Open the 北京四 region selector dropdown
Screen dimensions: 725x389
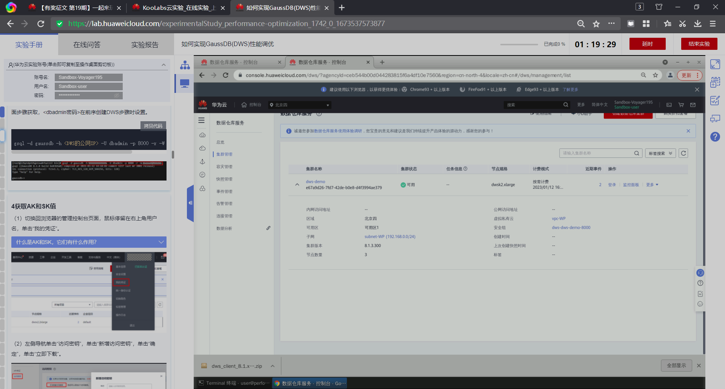click(299, 105)
